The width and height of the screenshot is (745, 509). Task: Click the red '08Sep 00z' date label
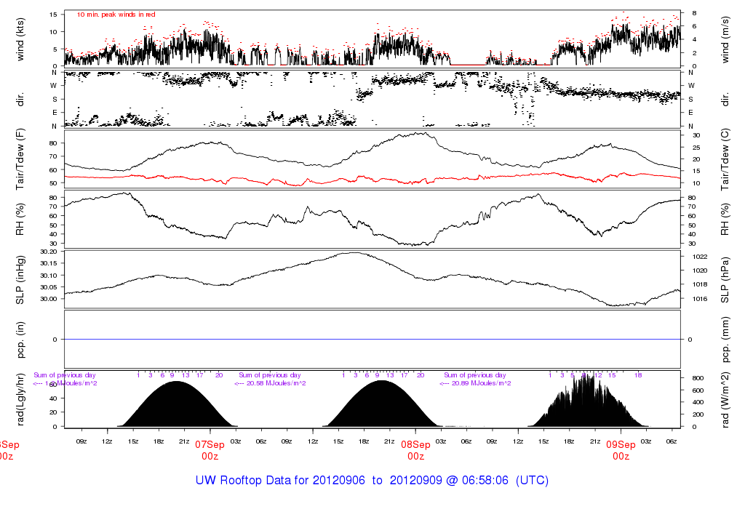coord(415,450)
